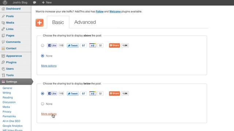Click orange Share button in above-post section

click(114, 45)
